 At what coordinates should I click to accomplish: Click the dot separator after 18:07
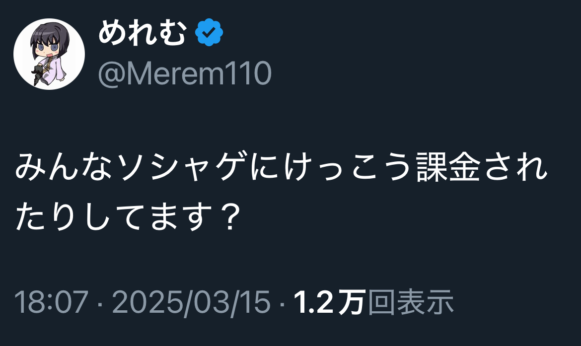[98, 303]
